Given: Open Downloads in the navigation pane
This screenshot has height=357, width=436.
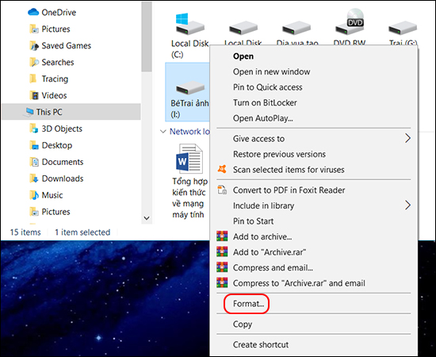Looking at the screenshot, I should (63, 178).
